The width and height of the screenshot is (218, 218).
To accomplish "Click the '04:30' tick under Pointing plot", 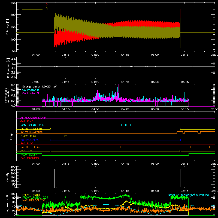I will [95, 55].
